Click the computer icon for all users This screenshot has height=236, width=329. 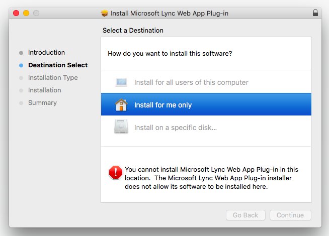tap(121, 82)
